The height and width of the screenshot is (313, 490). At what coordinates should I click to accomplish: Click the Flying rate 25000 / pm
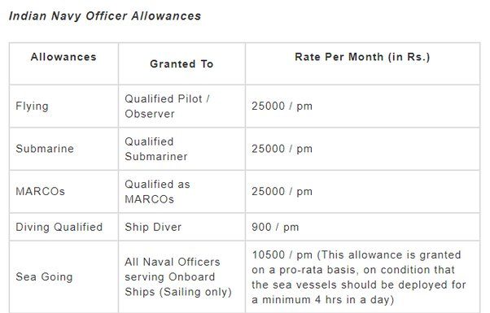[x=282, y=107]
